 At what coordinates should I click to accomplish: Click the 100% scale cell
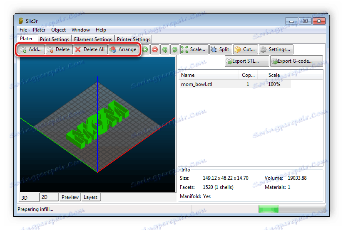click(x=274, y=84)
